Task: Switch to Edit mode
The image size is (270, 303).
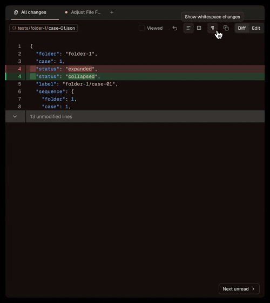Action: 256,28
